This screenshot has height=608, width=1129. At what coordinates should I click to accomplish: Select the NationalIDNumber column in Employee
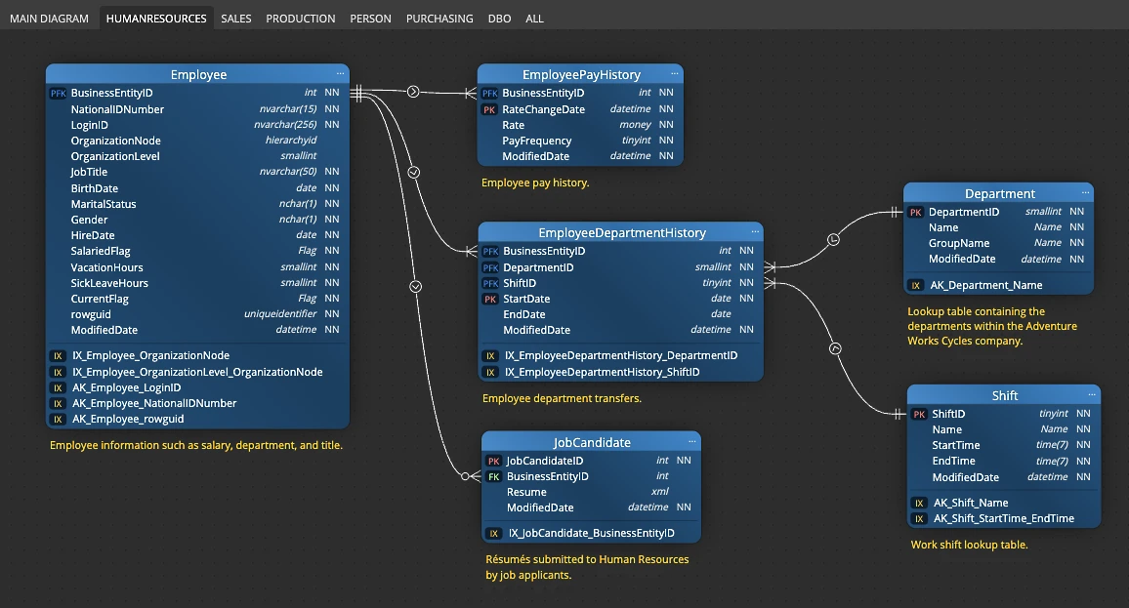197,109
